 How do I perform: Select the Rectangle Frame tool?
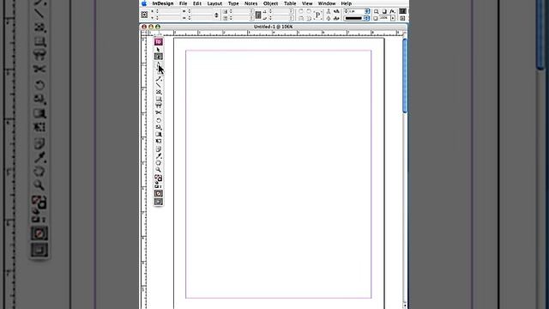pyautogui.click(x=159, y=92)
